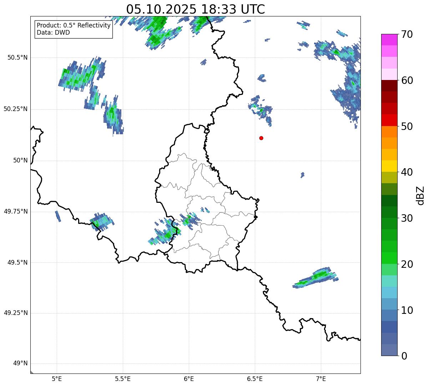Click the small radar echo near 6.85°E 49.93°N
The height and width of the screenshot is (386, 429).
(303, 175)
